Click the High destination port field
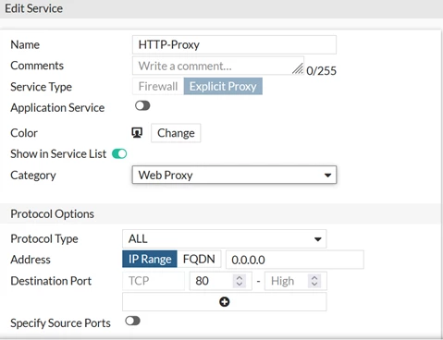 [296, 281]
